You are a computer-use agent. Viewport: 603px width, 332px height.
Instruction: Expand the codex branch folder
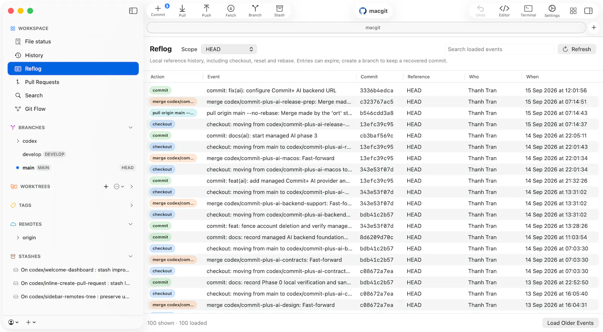(x=18, y=141)
